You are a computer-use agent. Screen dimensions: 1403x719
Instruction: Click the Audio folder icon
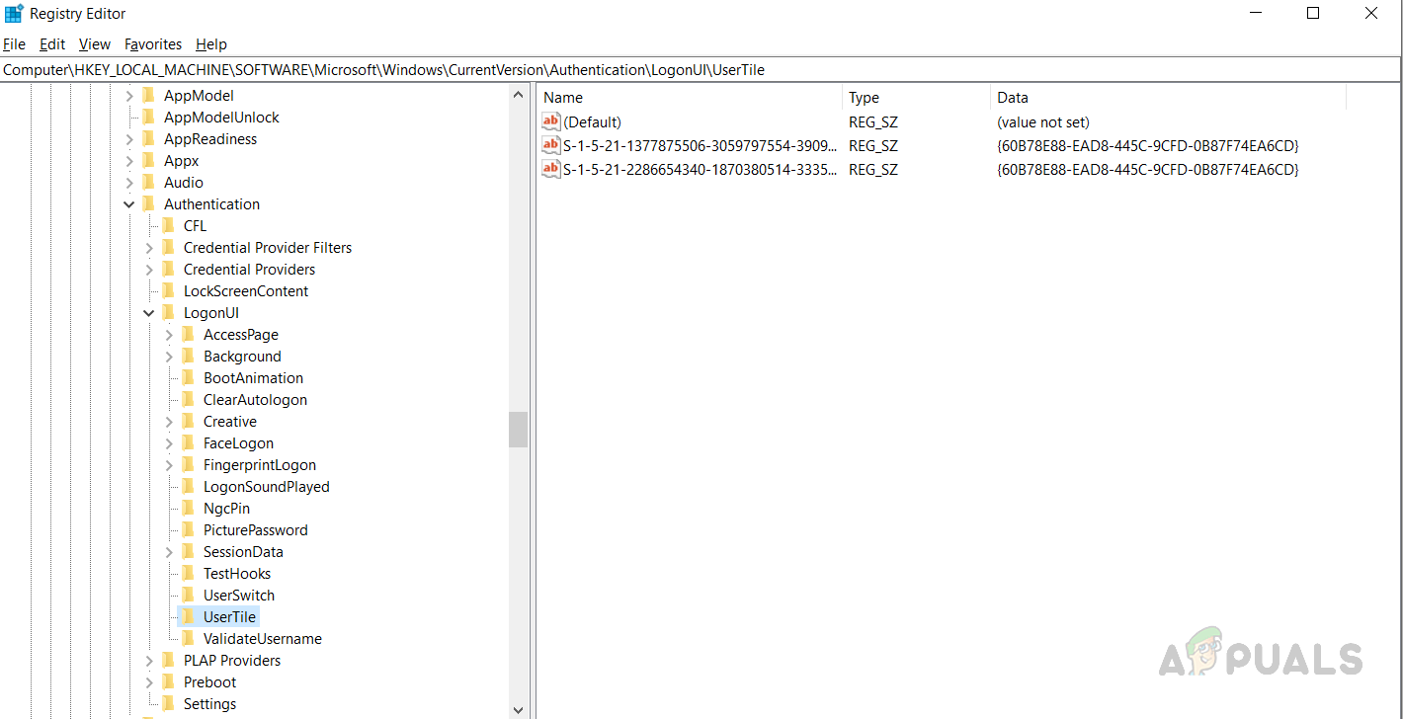pos(149,183)
